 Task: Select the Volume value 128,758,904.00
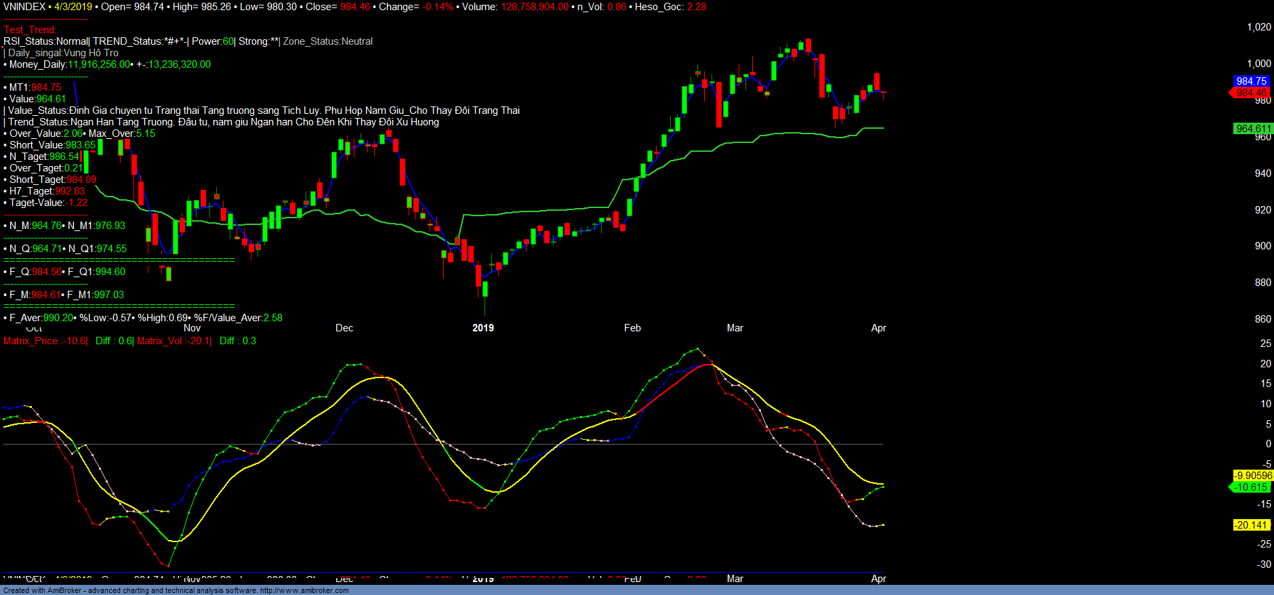pos(535,7)
